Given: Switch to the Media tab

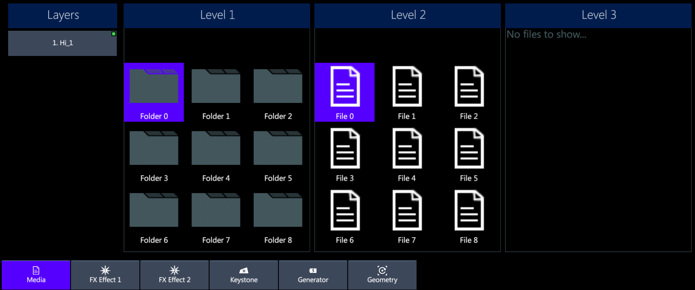Looking at the screenshot, I should 36,275.
